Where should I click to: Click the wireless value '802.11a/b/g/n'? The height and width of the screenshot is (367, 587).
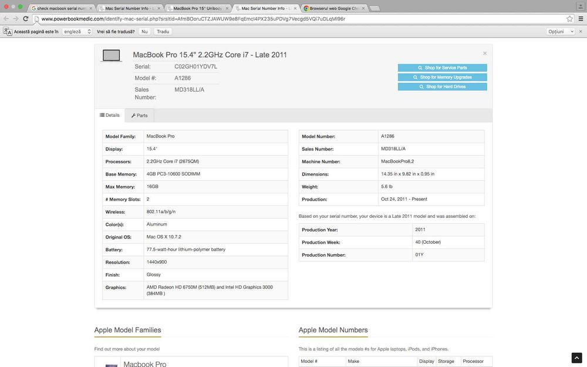click(x=161, y=211)
